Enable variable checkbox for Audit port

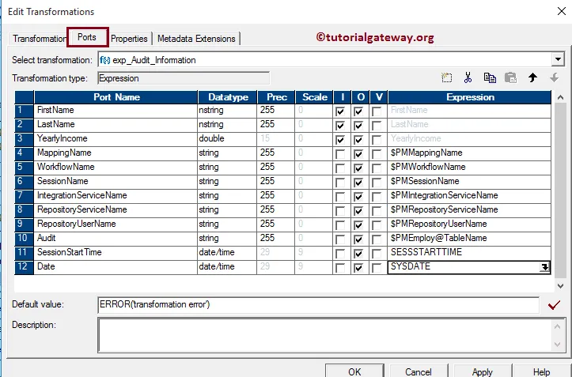coord(377,239)
